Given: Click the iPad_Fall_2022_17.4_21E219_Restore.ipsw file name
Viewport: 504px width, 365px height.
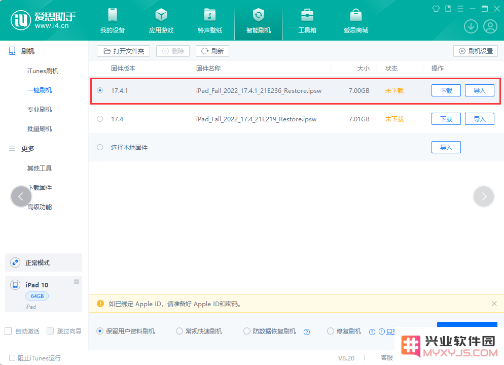Looking at the screenshot, I should click(256, 119).
